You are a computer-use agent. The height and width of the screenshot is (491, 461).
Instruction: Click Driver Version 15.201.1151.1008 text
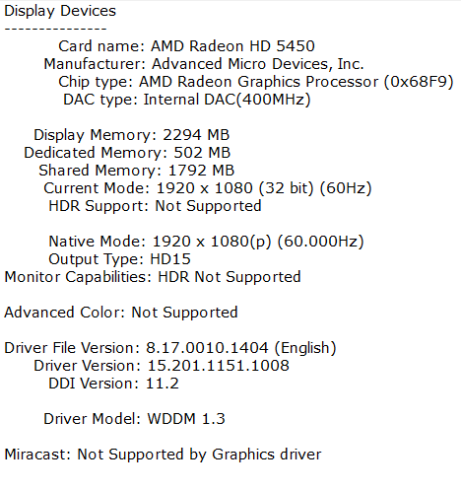pos(162,366)
